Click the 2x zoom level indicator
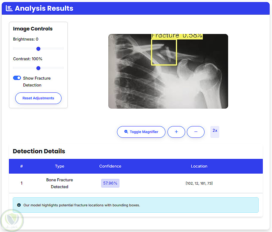The image size is (272, 232). coord(215,131)
